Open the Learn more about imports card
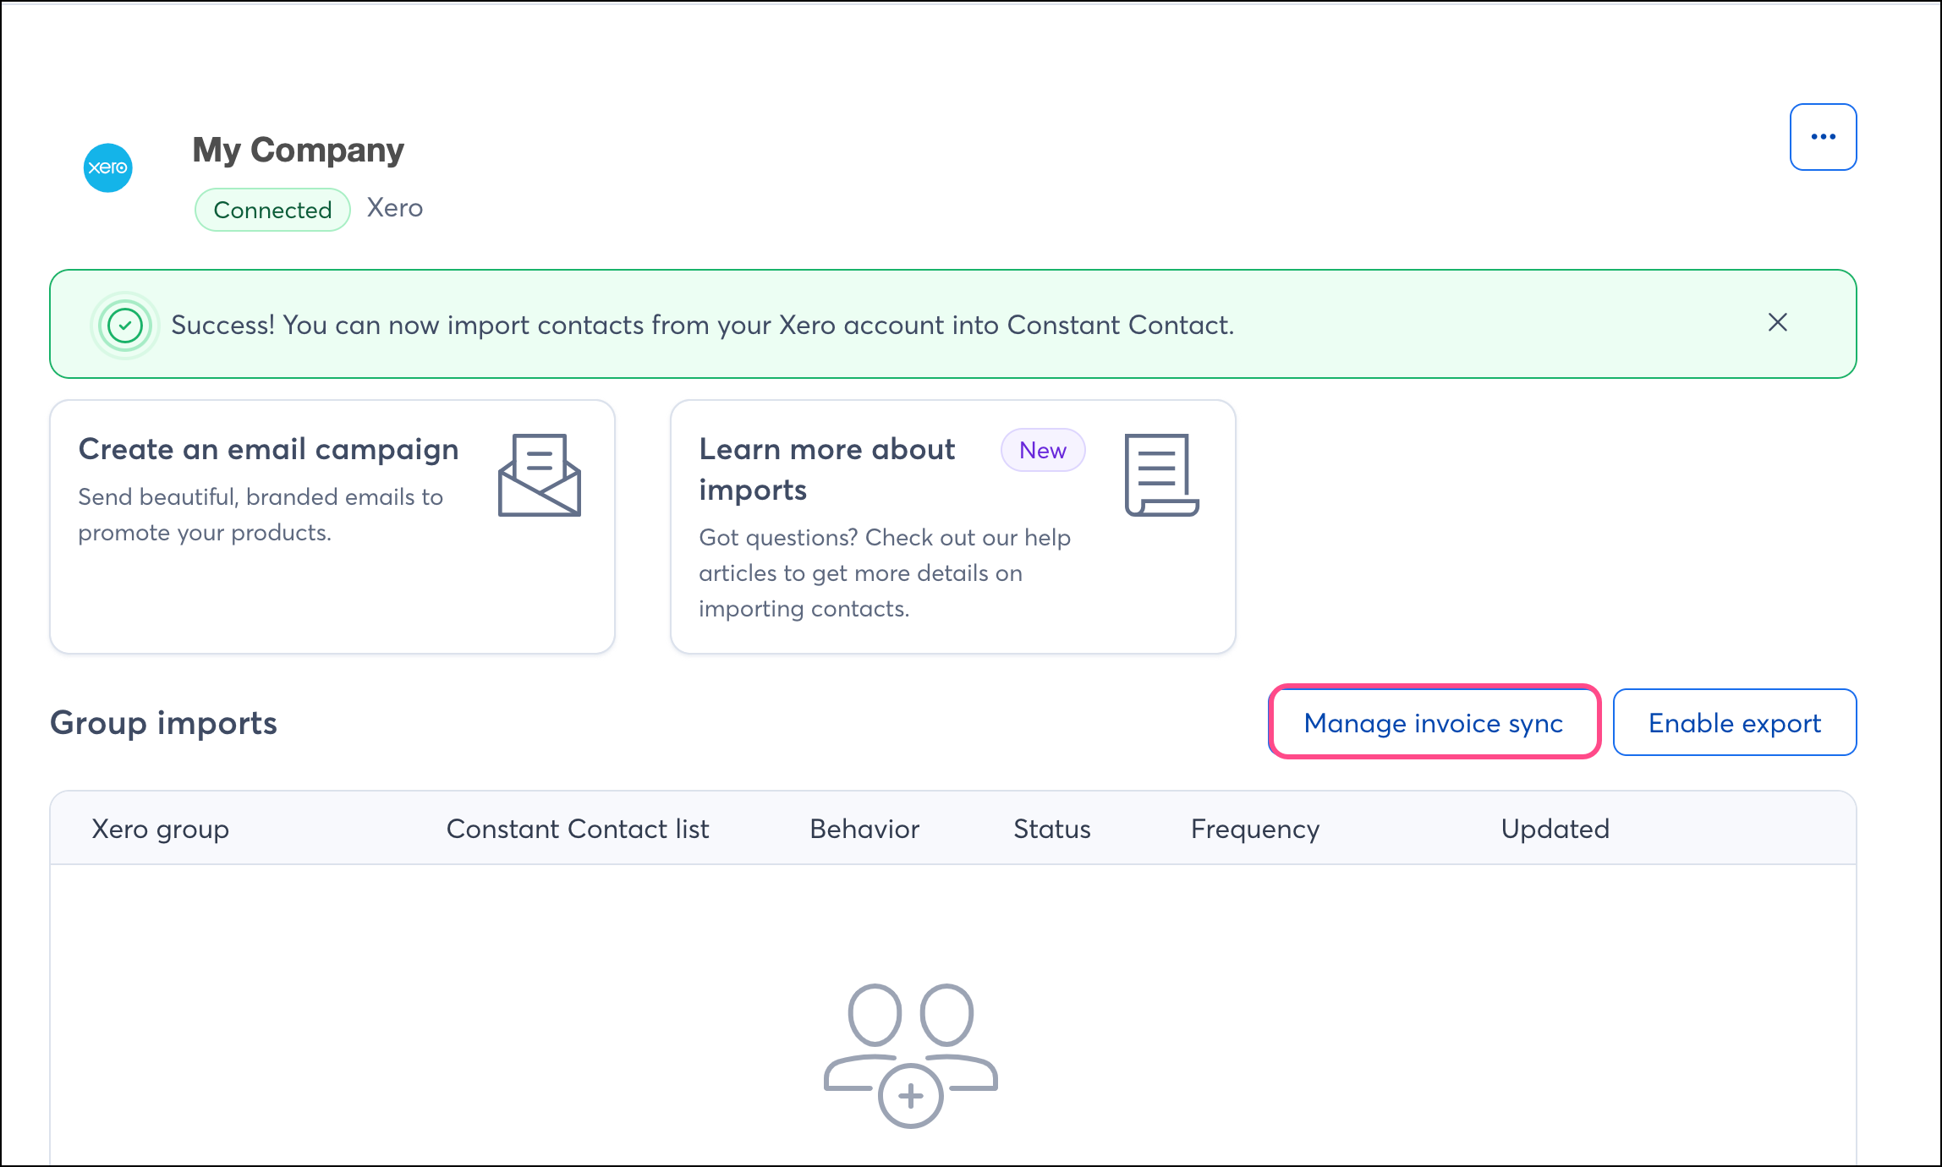 [x=953, y=527]
